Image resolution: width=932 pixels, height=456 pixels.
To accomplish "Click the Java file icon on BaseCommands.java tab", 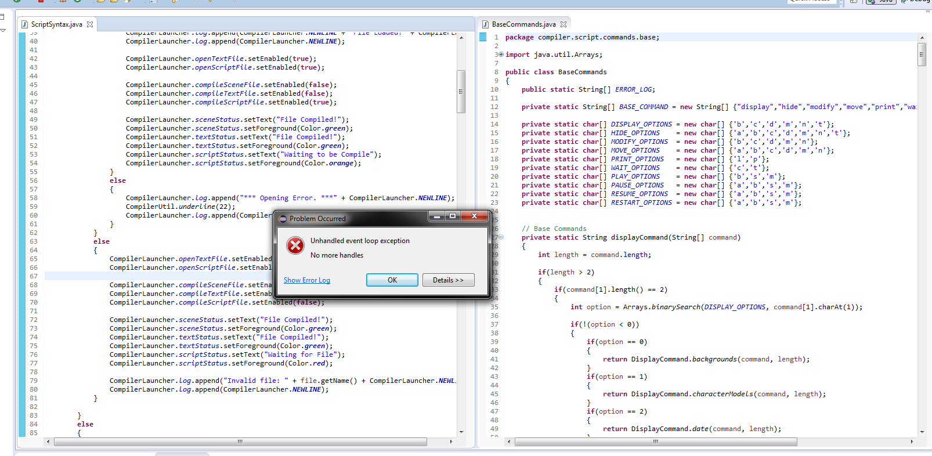I will pos(486,24).
